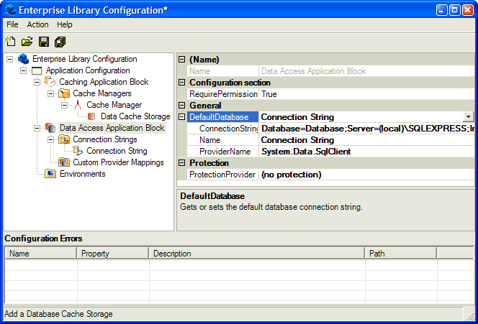Click the New Application toolbar icon
This screenshot has width=478, height=324.
click(x=11, y=42)
